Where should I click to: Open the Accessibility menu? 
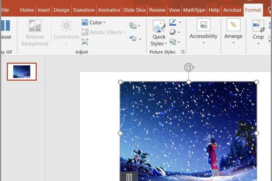click(x=204, y=32)
